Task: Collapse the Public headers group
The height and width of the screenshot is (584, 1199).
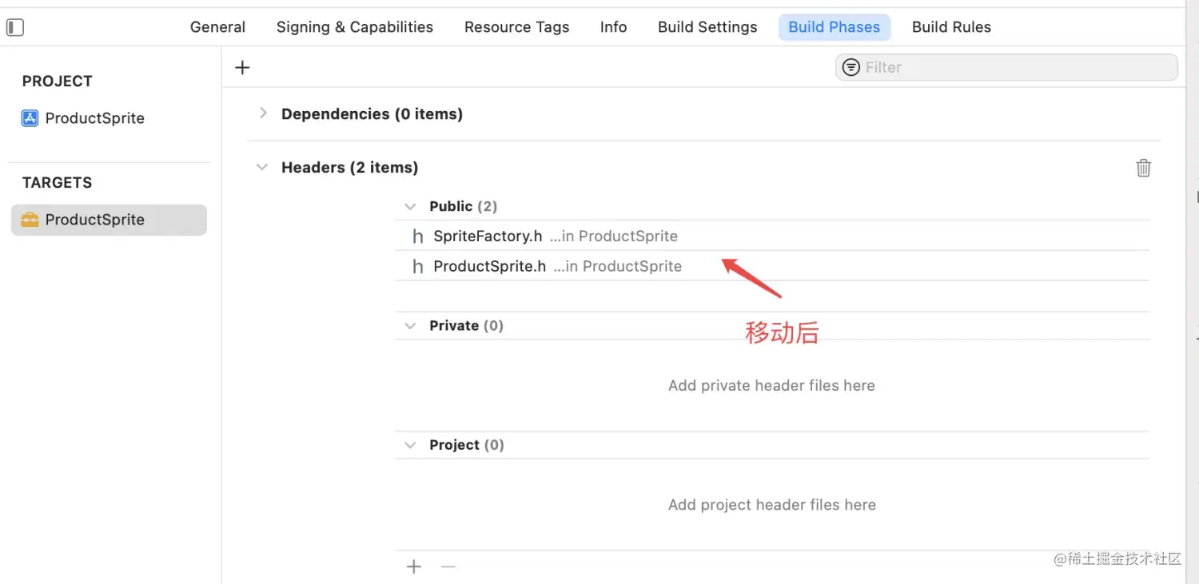Action: pos(410,206)
